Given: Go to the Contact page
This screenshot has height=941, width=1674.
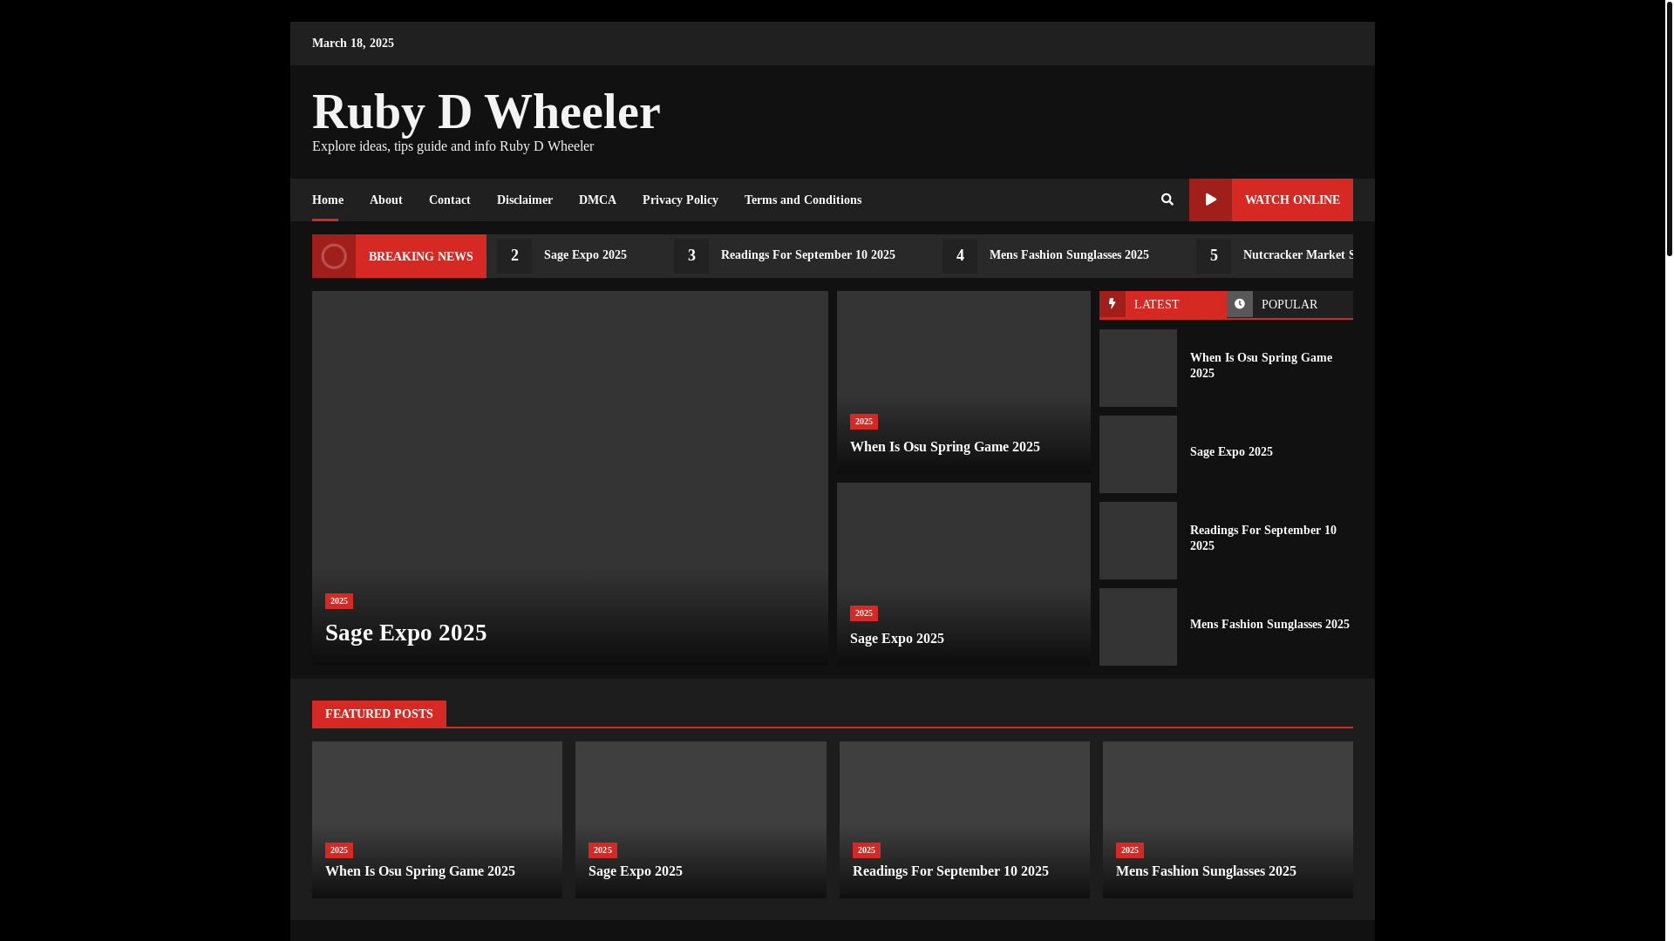Looking at the screenshot, I should pos(450,200).
